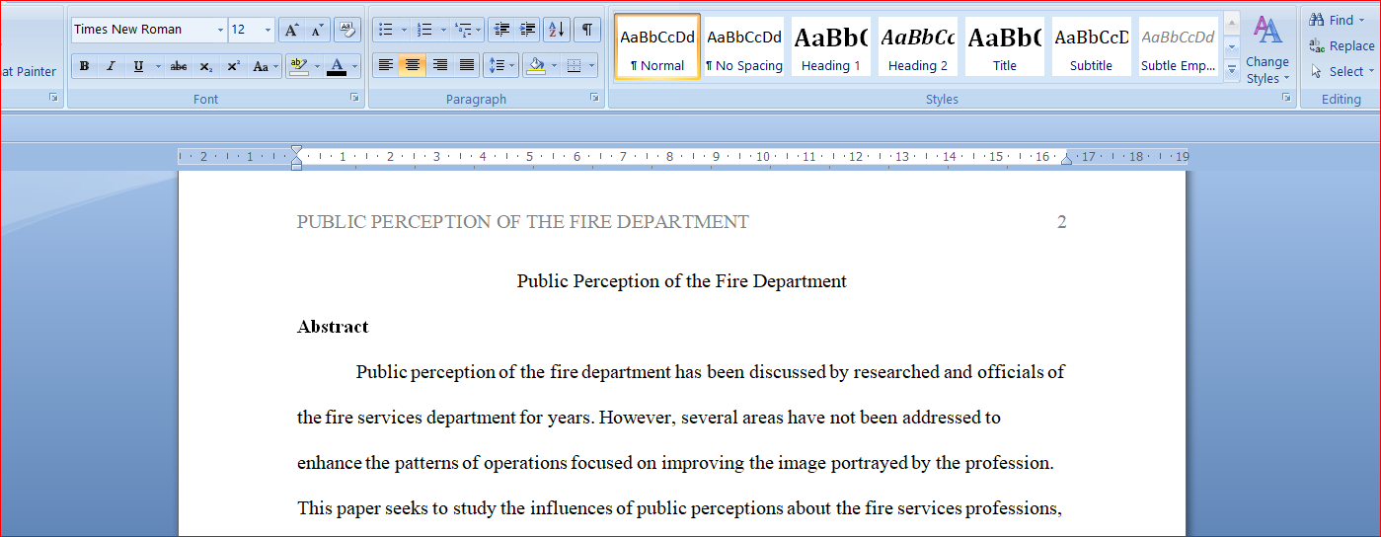Click the Borders icon
This screenshot has height=537, width=1381.
click(575, 66)
